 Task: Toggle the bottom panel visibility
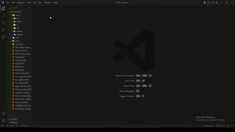(209, 3)
